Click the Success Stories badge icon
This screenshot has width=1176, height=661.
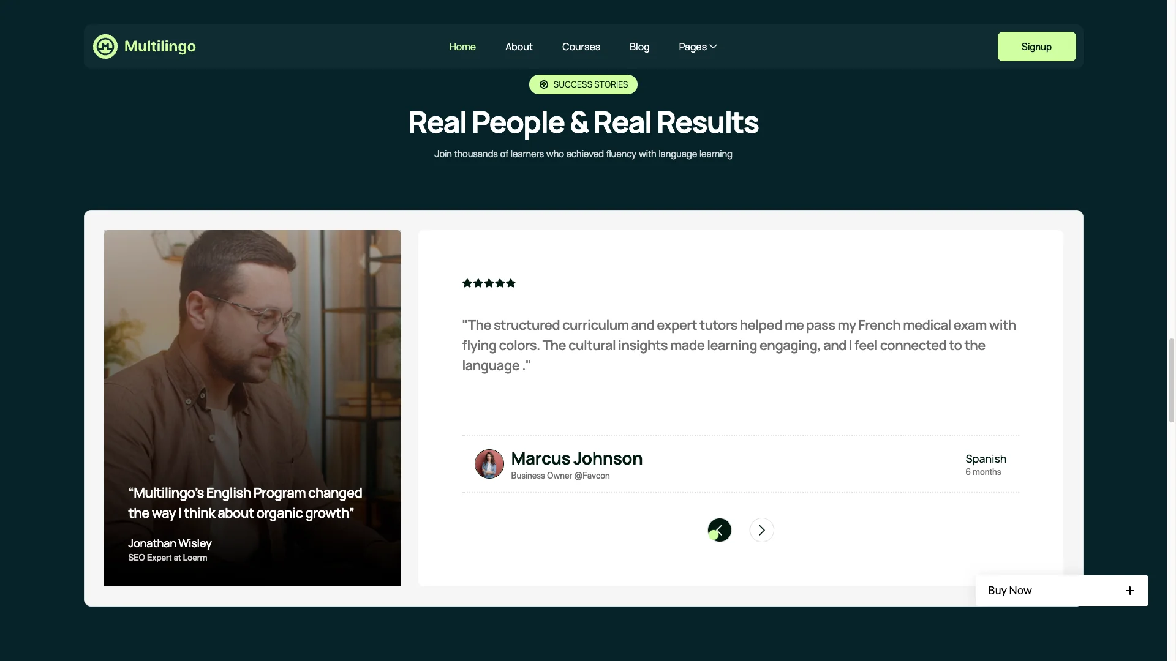(x=544, y=84)
